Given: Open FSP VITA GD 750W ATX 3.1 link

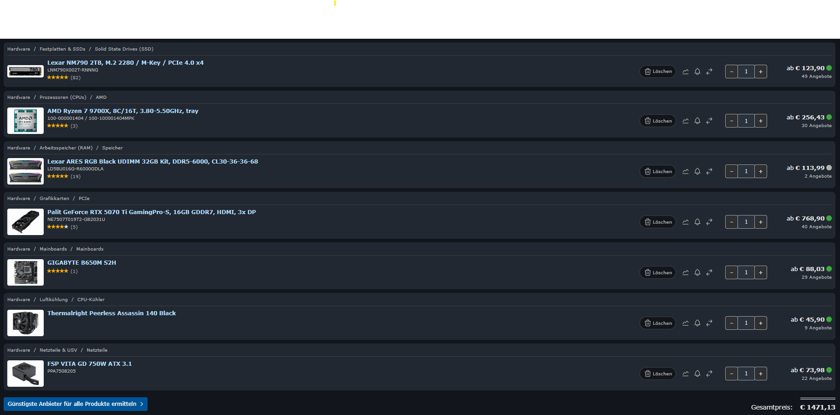Looking at the screenshot, I should click(x=90, y=364).
